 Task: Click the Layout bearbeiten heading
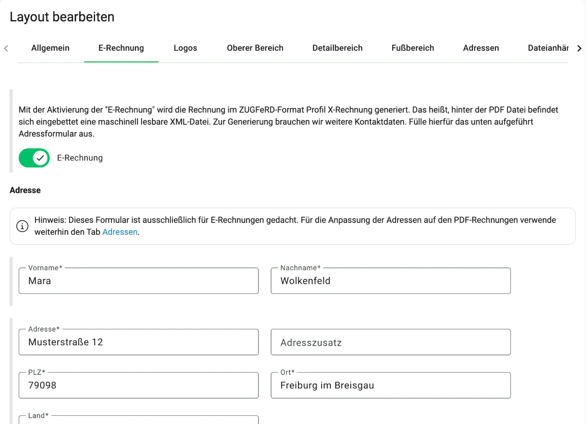(x=62, y=17)
